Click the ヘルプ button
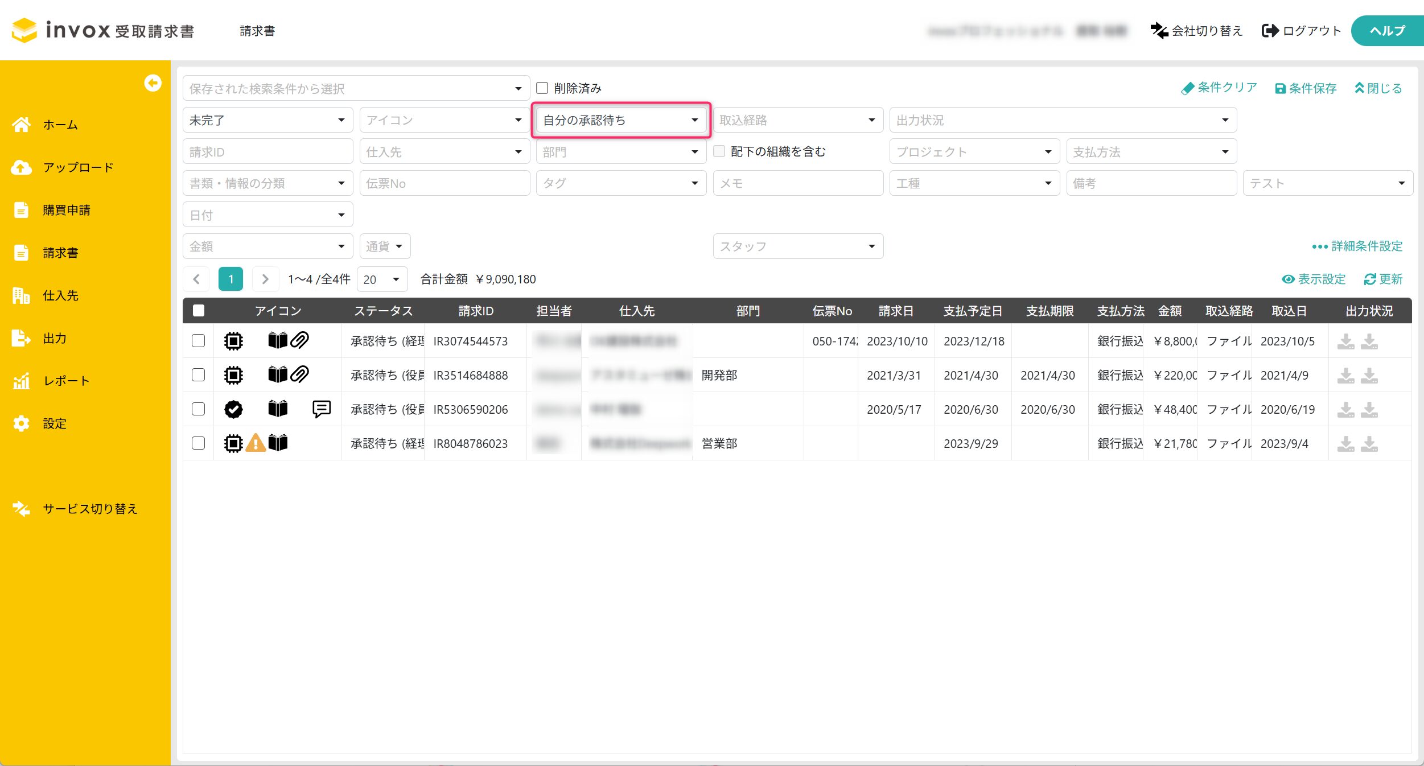1424x766 pixels. click(1386, 31)
